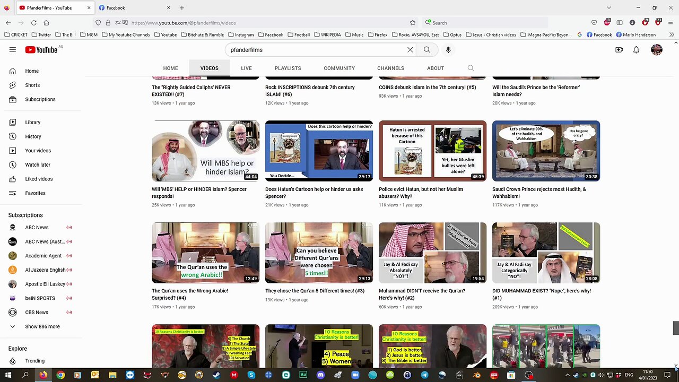This screenshot has width=679, height=382.
Task: Open a new browser tab
Action: [181, 8]
